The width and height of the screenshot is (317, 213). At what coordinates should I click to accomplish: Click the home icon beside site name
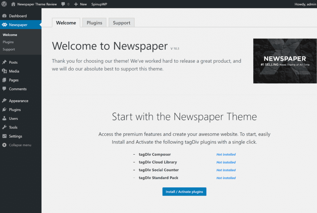click(13, 4)
